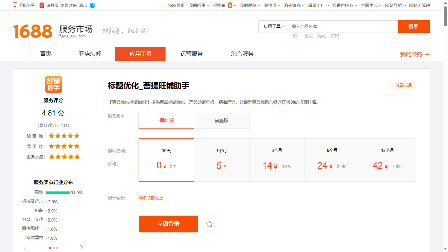Click the 服务态度 star rating

(x=64, y=157)
